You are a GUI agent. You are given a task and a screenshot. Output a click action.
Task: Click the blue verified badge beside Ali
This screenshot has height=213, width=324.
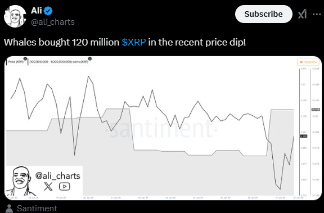click(x=48, y=11)
